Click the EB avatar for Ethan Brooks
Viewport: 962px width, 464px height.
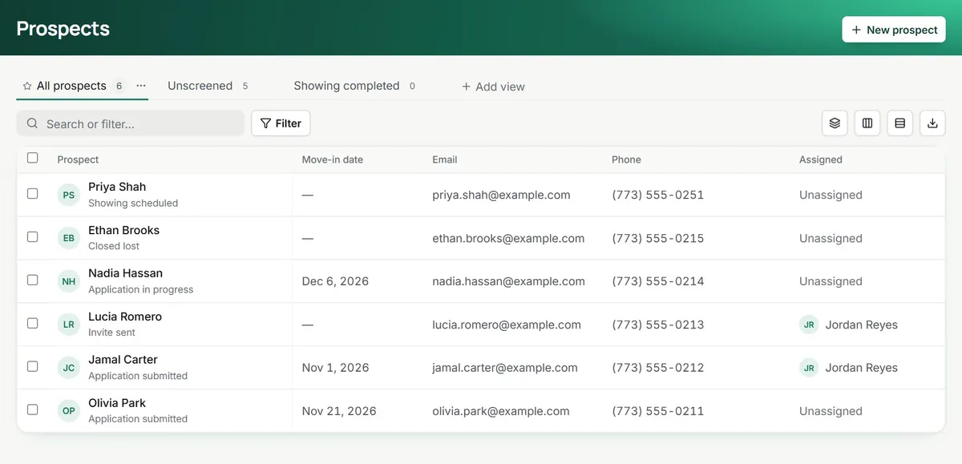coord(69,238)
